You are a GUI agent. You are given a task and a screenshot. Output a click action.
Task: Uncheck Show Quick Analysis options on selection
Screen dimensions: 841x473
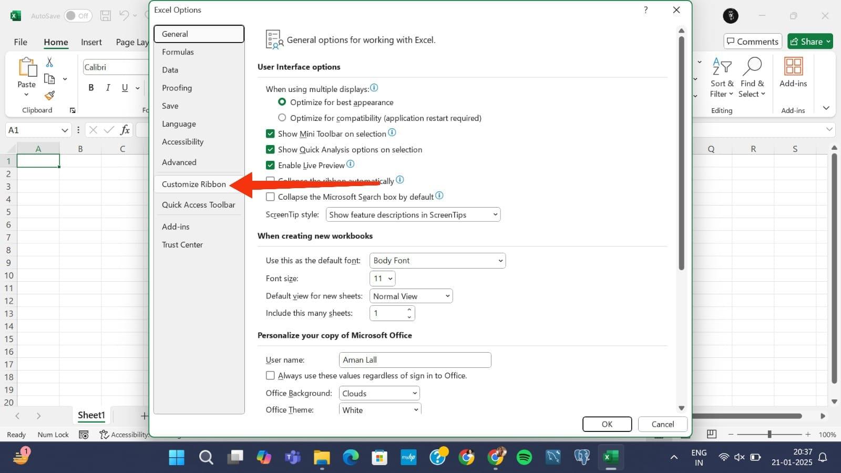270,149
